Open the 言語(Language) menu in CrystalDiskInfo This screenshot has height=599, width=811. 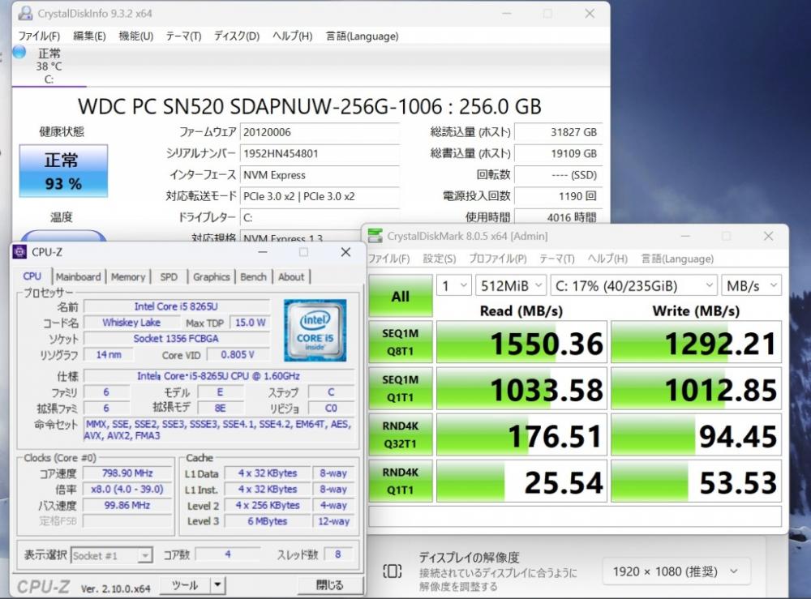click(362, 36)
